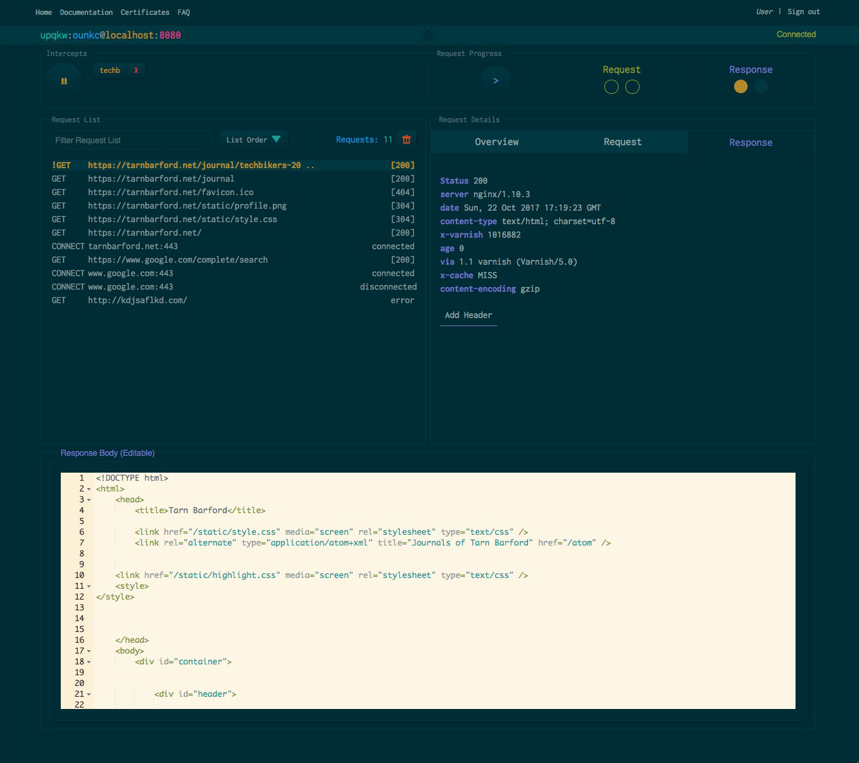Screen dimensions: 859x763
Task: Switch to the Request details tab
Action: click(x=623, y=142)
